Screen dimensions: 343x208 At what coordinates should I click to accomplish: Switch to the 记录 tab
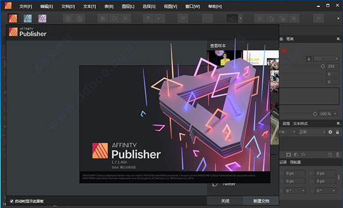click(x=283, y=162)
